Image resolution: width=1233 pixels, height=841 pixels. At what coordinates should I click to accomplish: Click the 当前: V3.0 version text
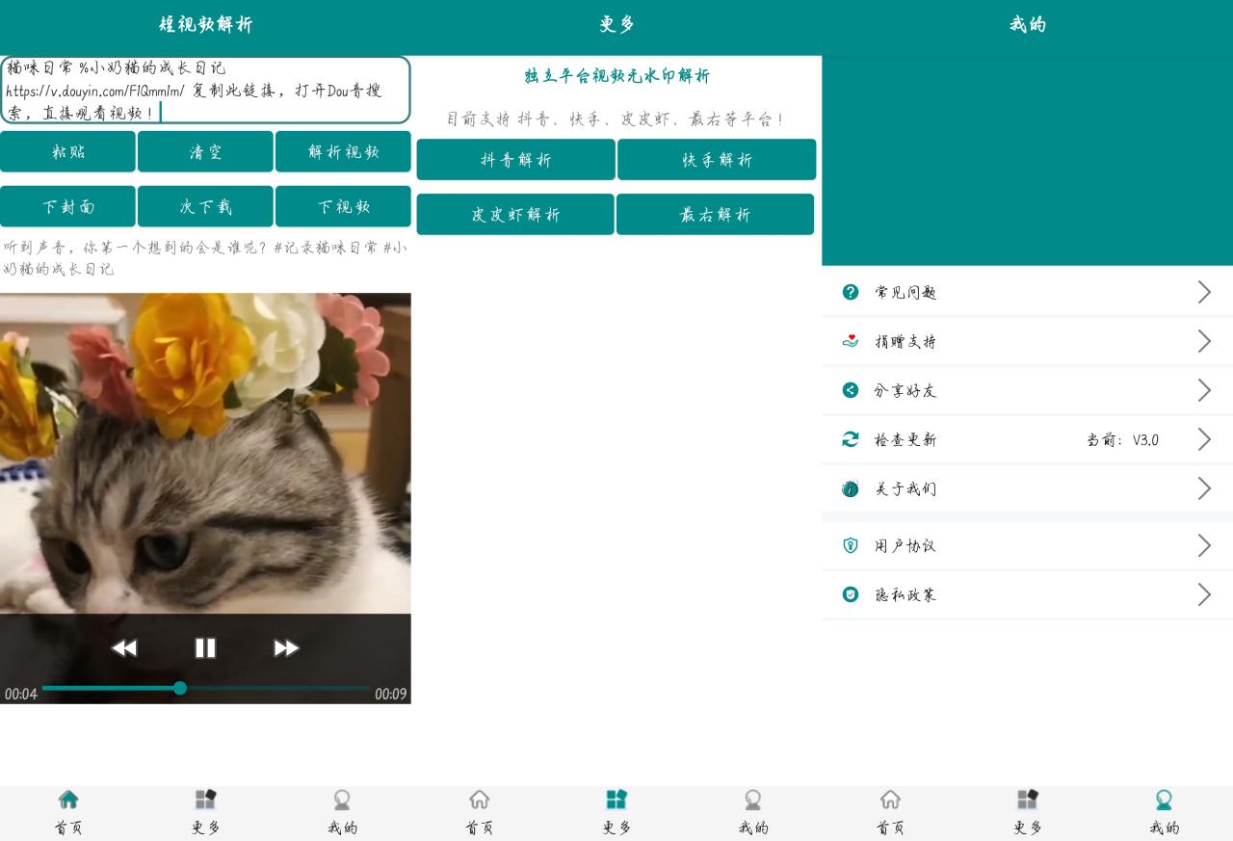point(1123,439)
